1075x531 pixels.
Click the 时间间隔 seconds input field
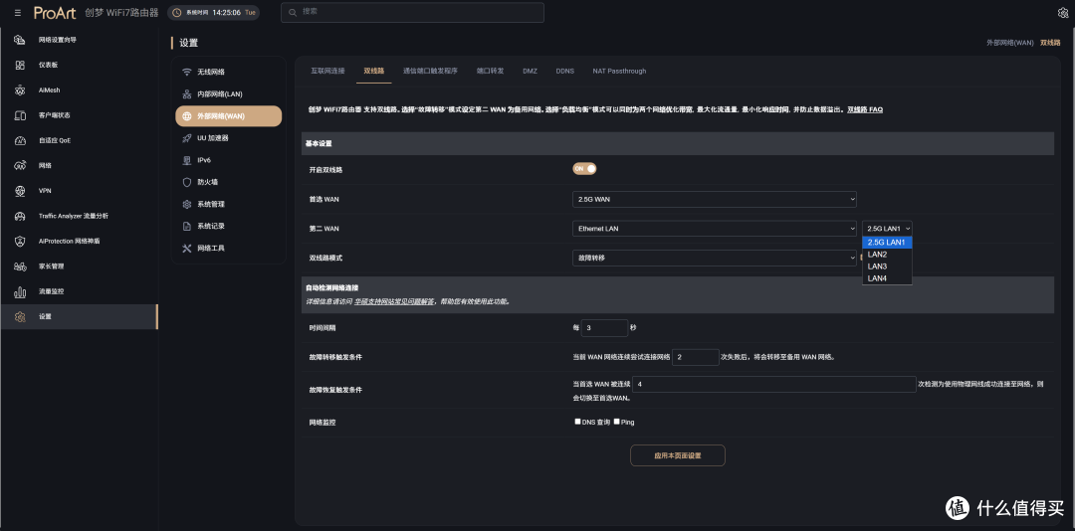point(604,328)
